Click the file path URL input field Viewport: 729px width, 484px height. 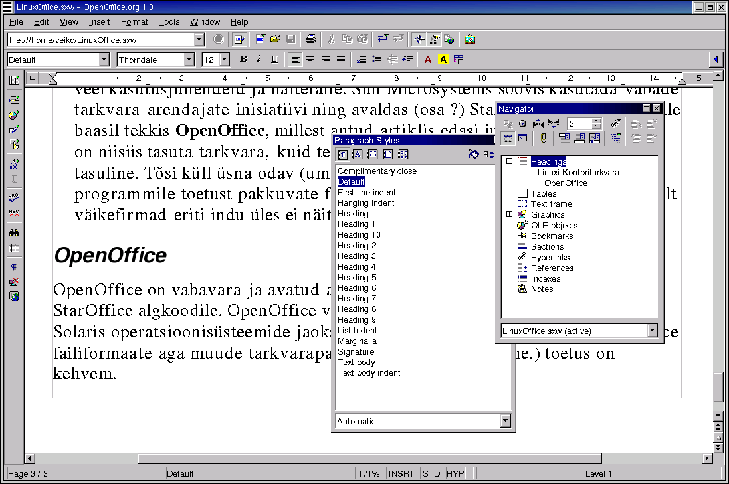[100, 40]
